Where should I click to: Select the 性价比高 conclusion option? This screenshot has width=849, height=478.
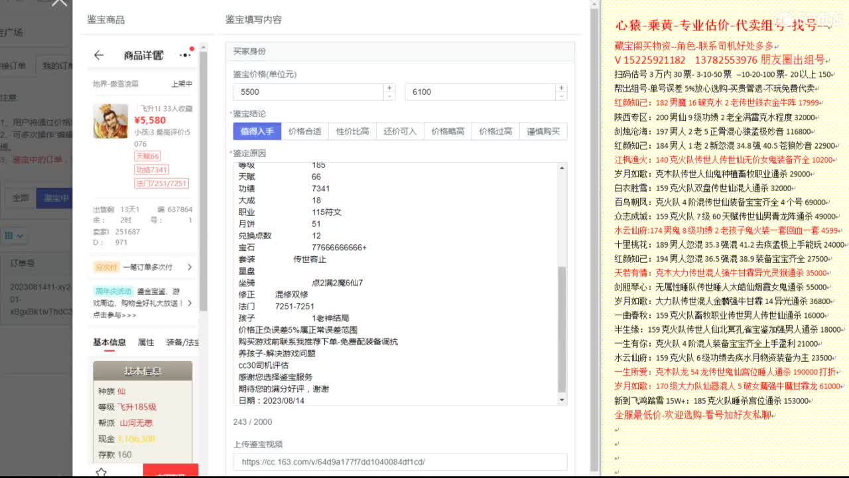click(x=352, y=131)
